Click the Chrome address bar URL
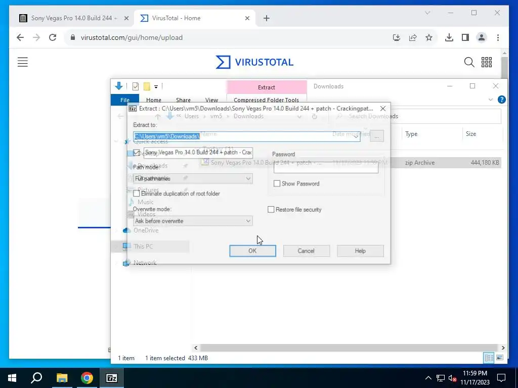 [132, 37]
